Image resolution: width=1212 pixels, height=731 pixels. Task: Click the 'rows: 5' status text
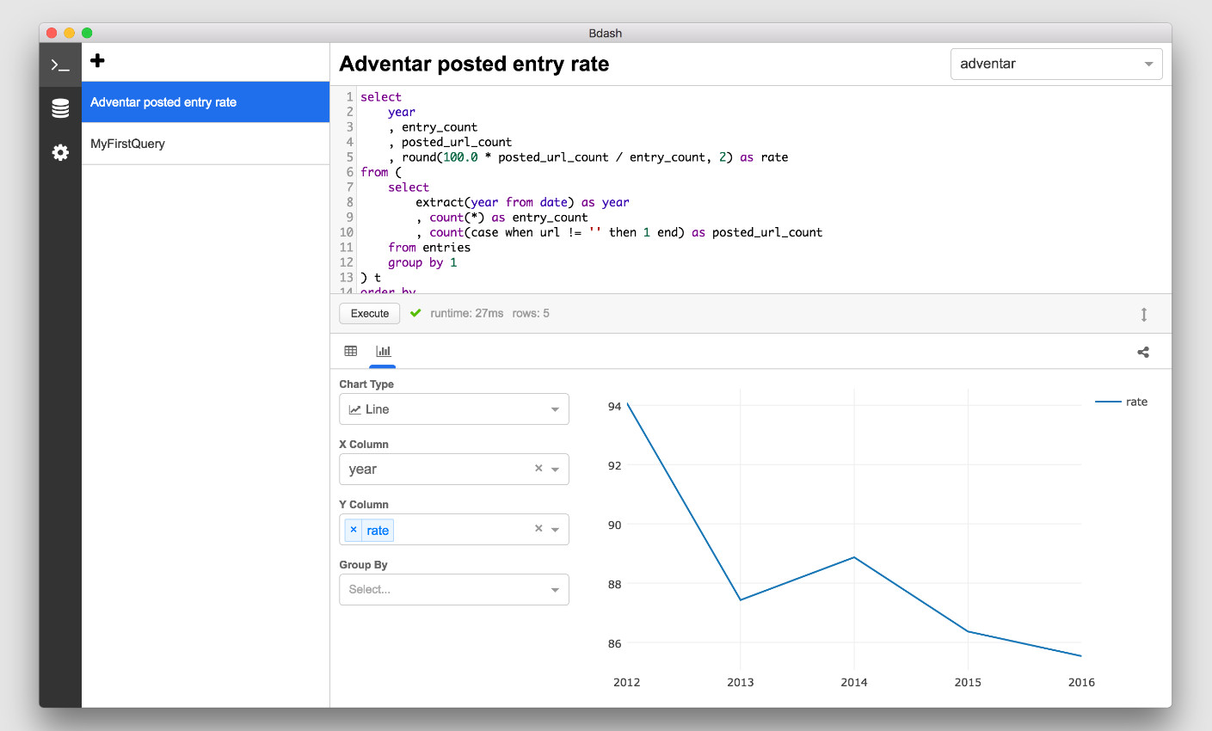(x=531, y=313)
